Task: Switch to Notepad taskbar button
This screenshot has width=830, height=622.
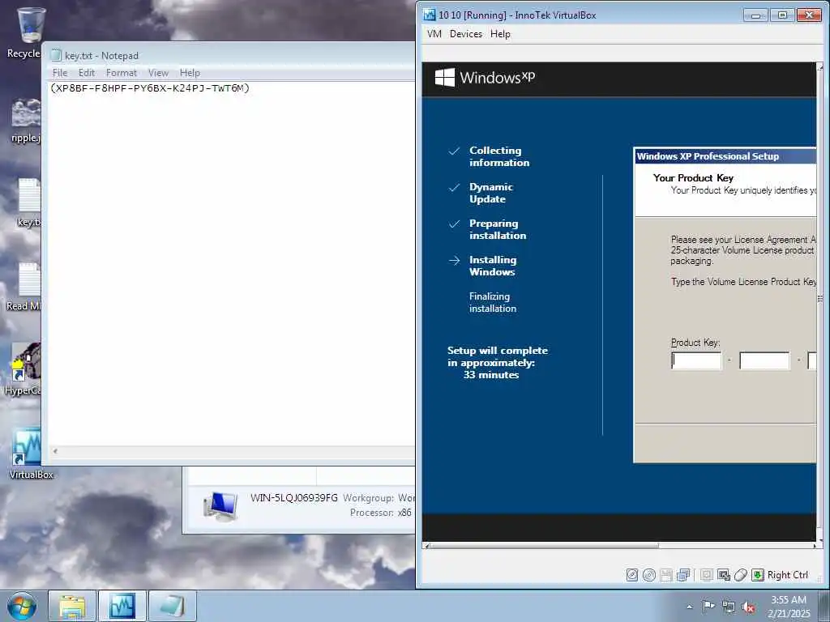Action: pyautogui.click(x=173, y=606)
